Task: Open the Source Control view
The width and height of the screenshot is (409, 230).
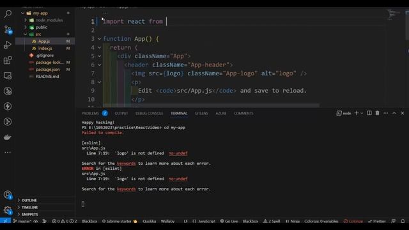Action: (8, 29)
